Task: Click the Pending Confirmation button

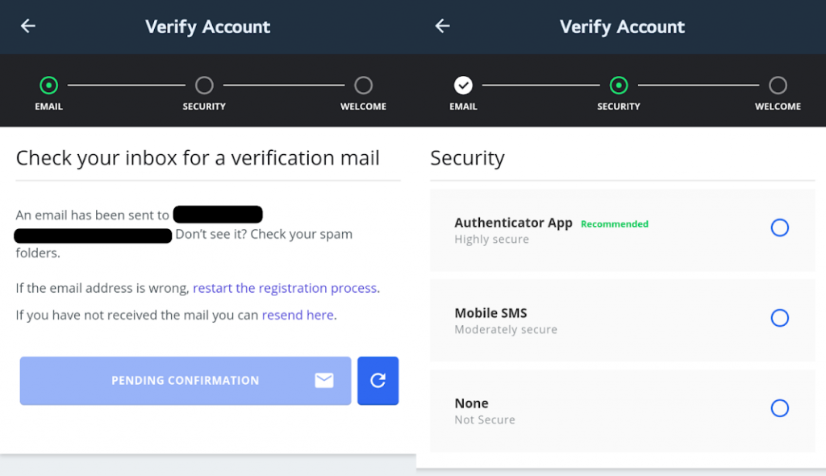Action: (x=186, y=381)
